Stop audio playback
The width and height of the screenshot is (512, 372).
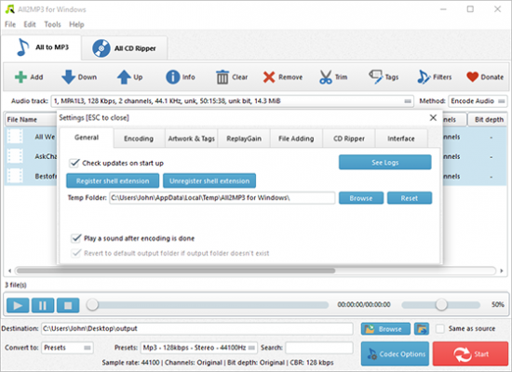pyautogui.click(x=68, y=305)
